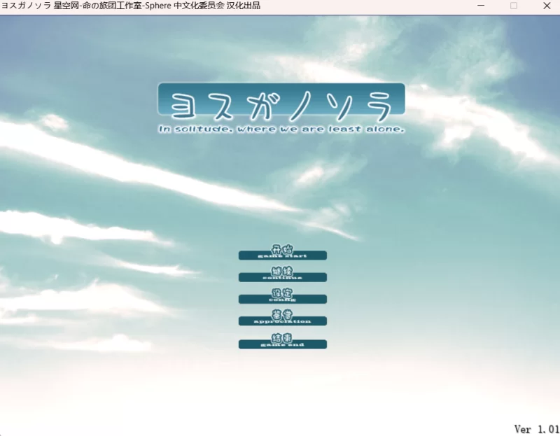Open the continue menu to load a save
The width and height of the screenshot is (560, 436).
[283, 276]
